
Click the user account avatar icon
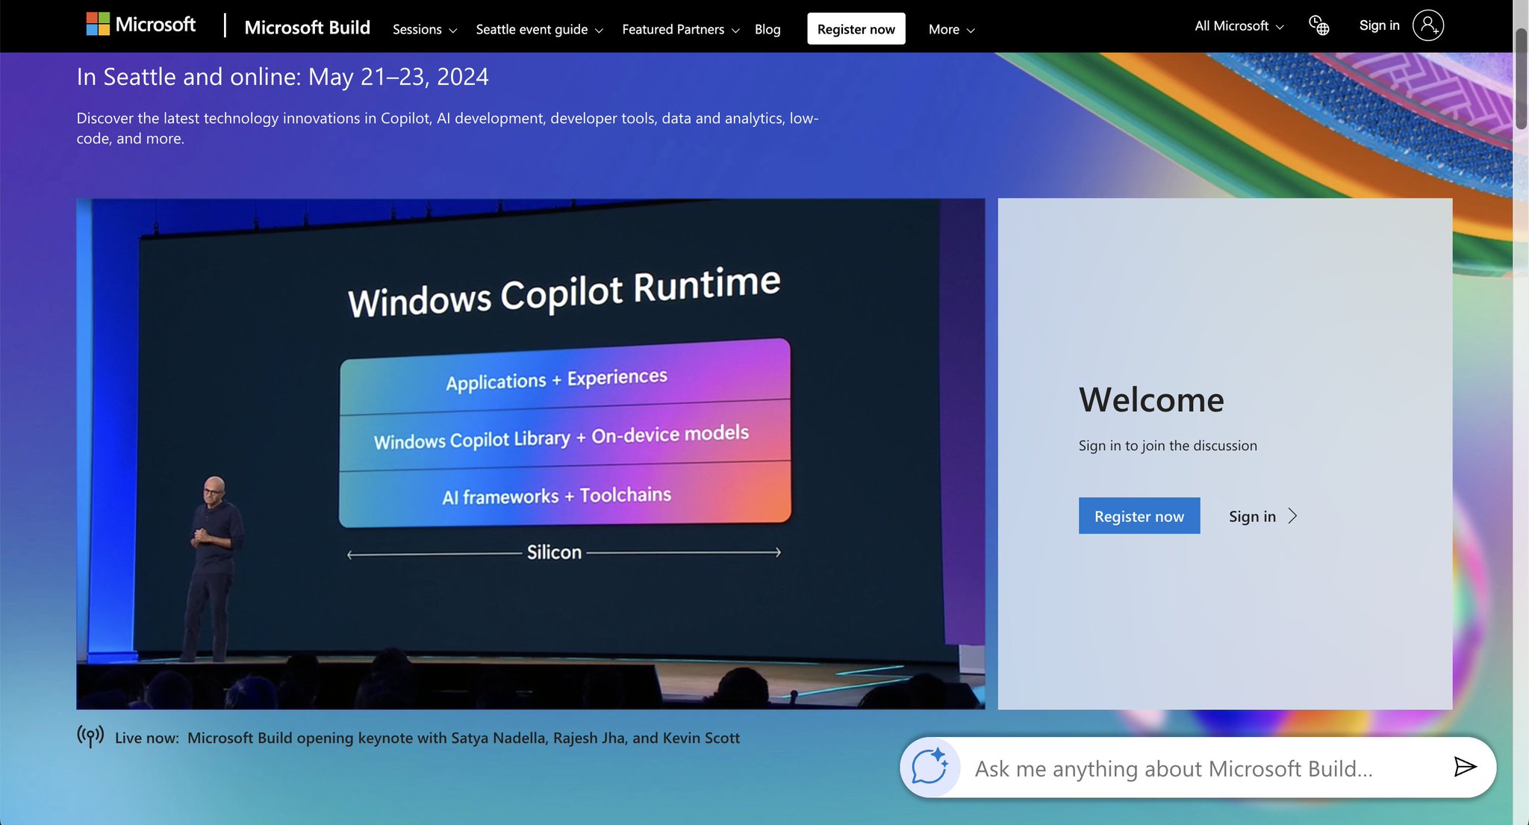tap(1427, 25)
